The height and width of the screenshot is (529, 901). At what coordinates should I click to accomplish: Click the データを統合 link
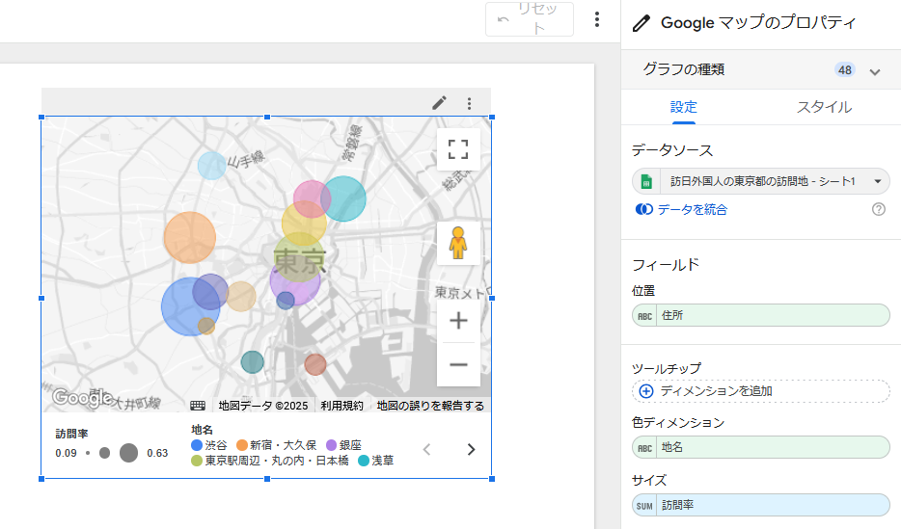click(x=692, y=209)
